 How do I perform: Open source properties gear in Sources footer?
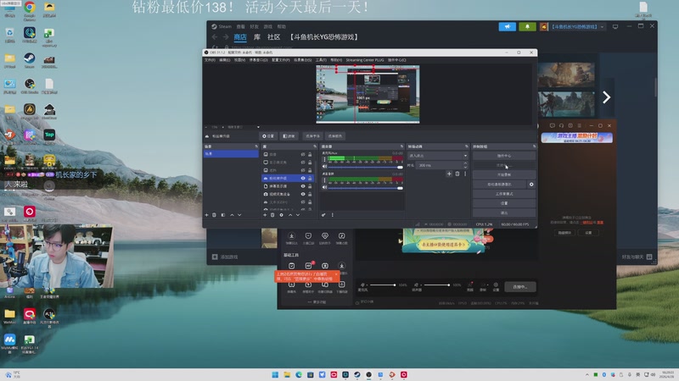point(282,215)
